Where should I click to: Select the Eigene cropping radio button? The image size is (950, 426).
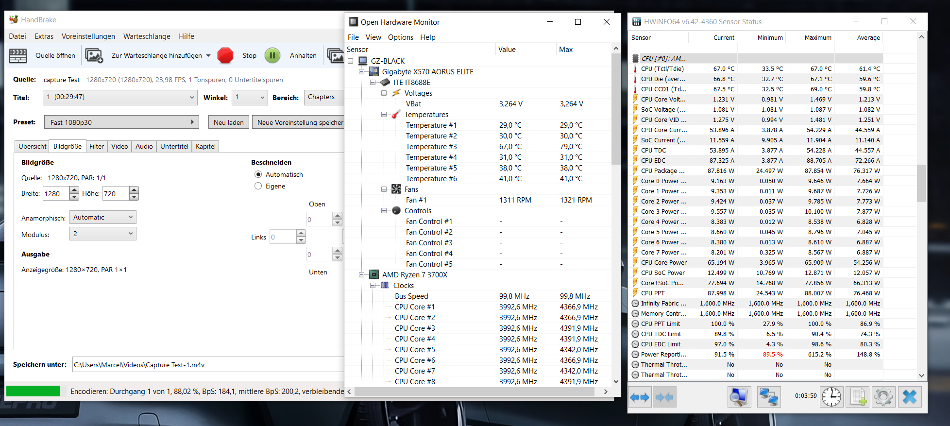[x=258, y=186]
